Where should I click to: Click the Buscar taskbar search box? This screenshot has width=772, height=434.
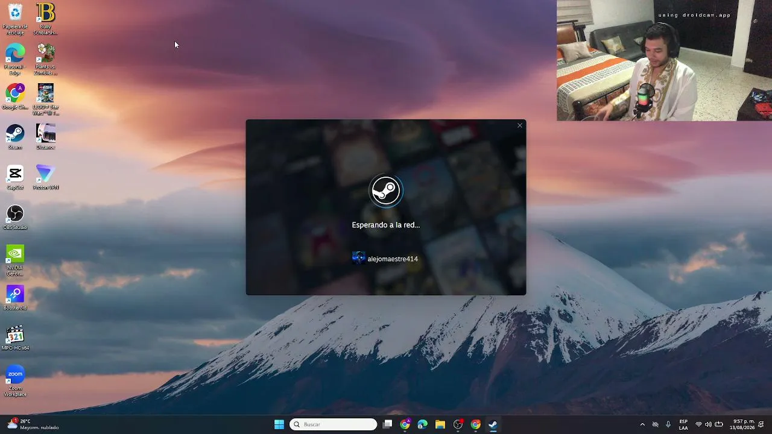click(334, 424)
